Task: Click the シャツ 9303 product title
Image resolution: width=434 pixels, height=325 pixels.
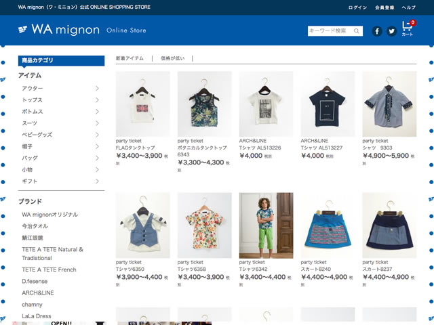Action: 377,148
